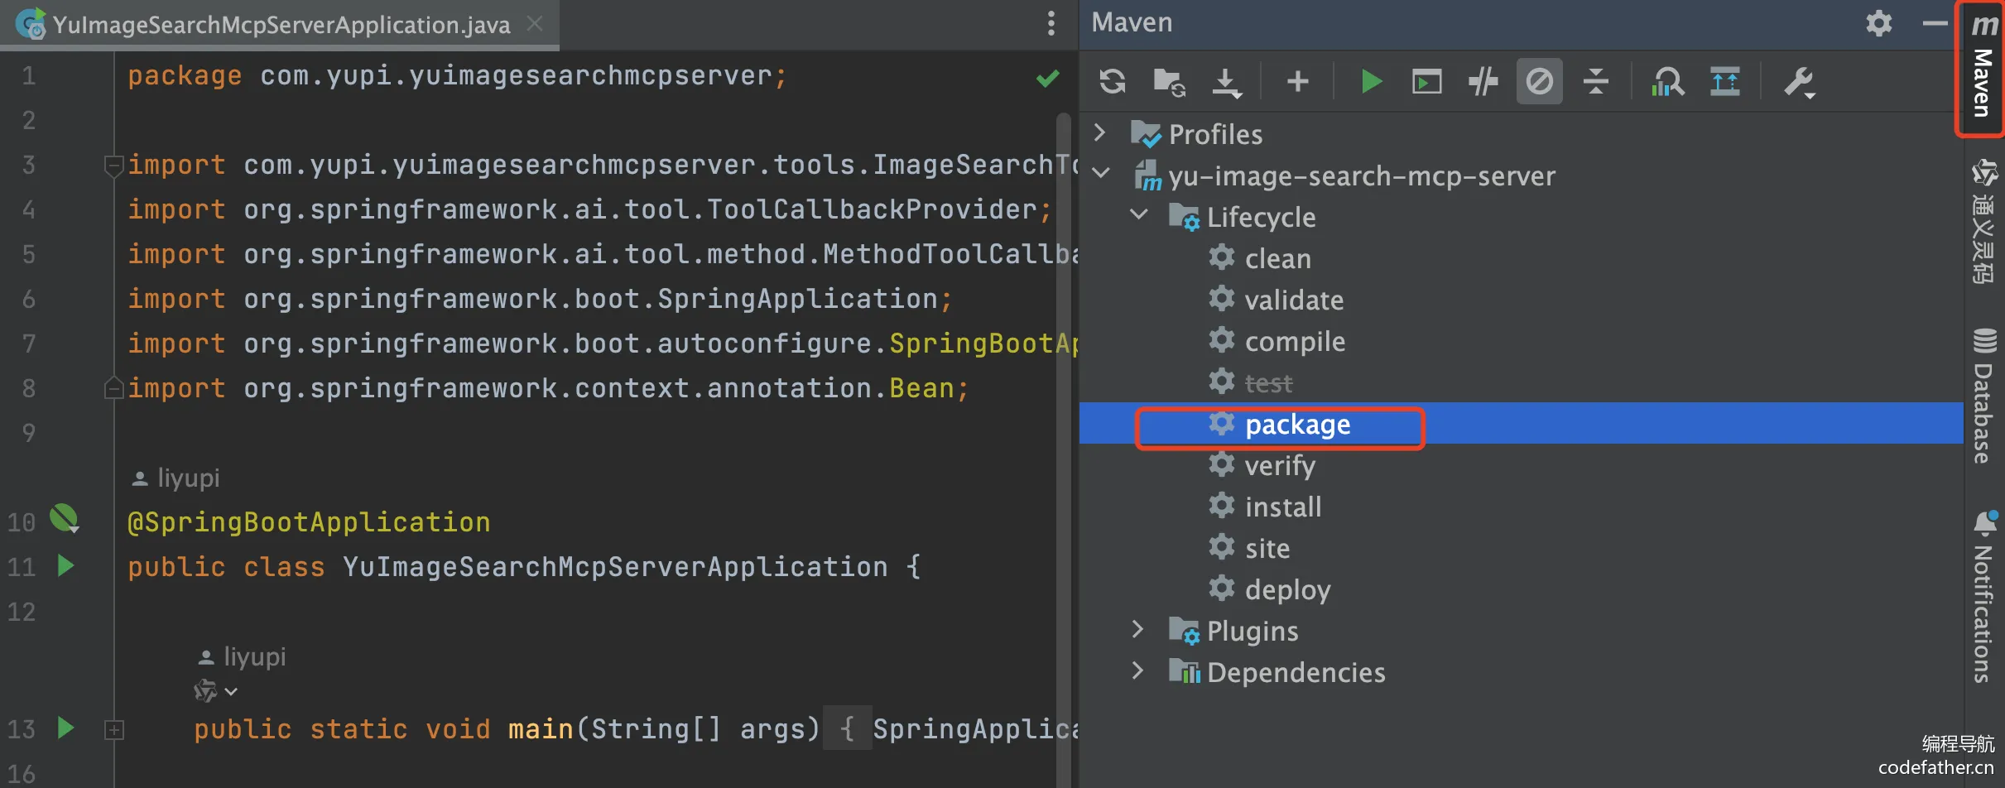2005x788 pixels.
Task: Open Maven Settings wrench icon
Action: 1799,82
